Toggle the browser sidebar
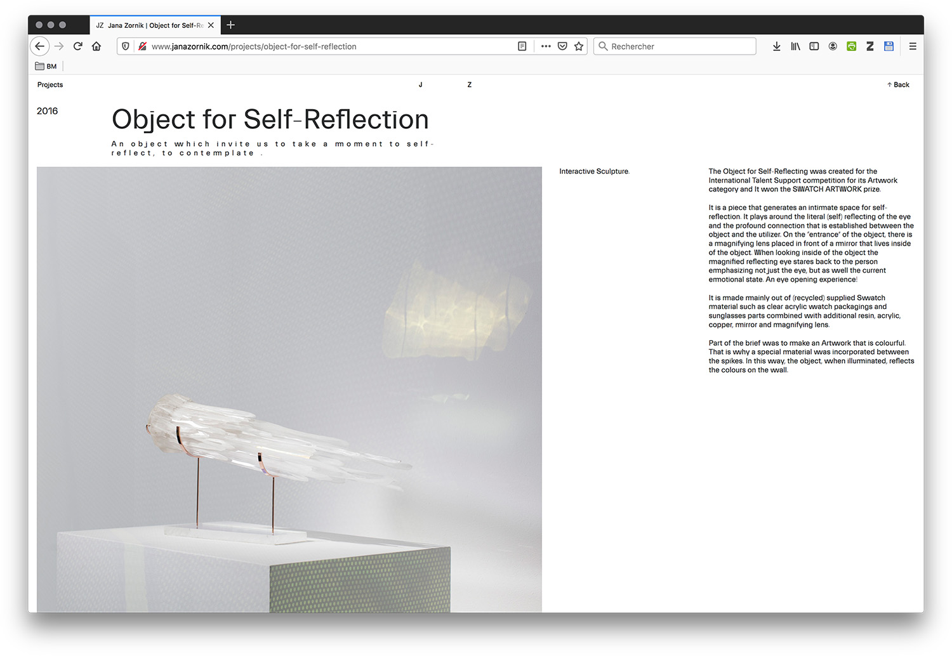952x656 pixels. tap(814, 46)
